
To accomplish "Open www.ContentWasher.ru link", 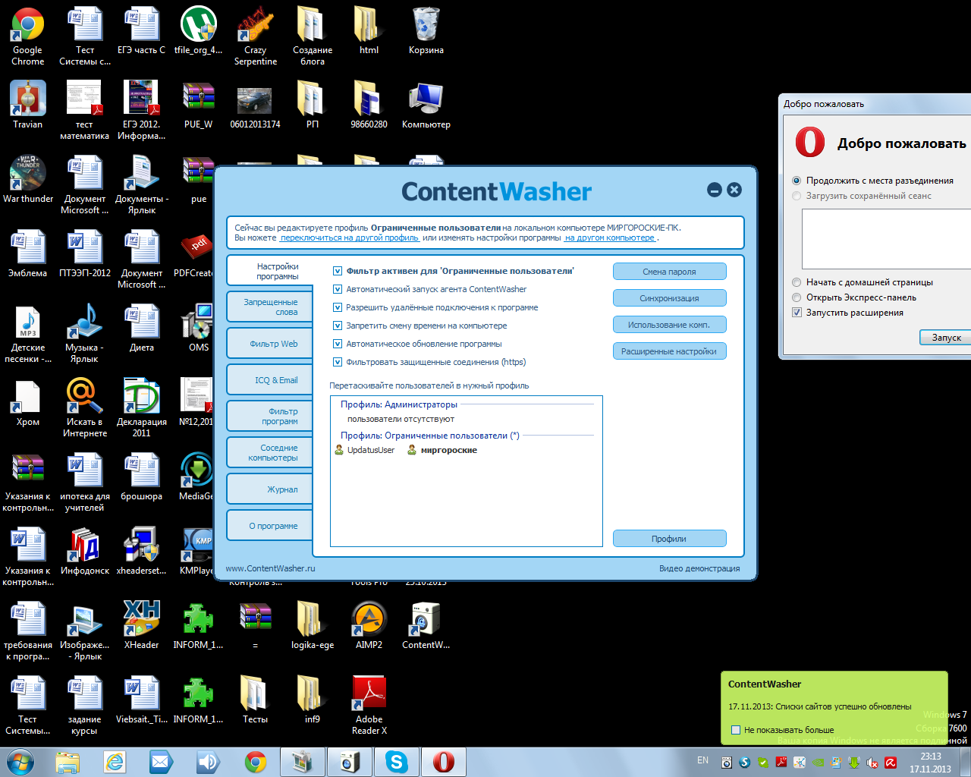I will click(270, 568).
